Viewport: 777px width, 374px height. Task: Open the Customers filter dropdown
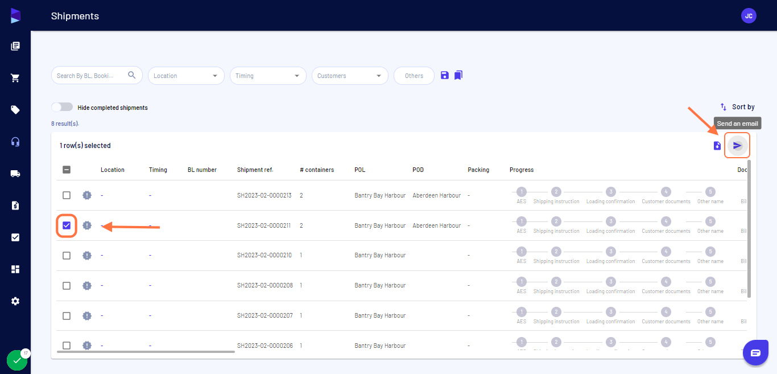(350, 76)
